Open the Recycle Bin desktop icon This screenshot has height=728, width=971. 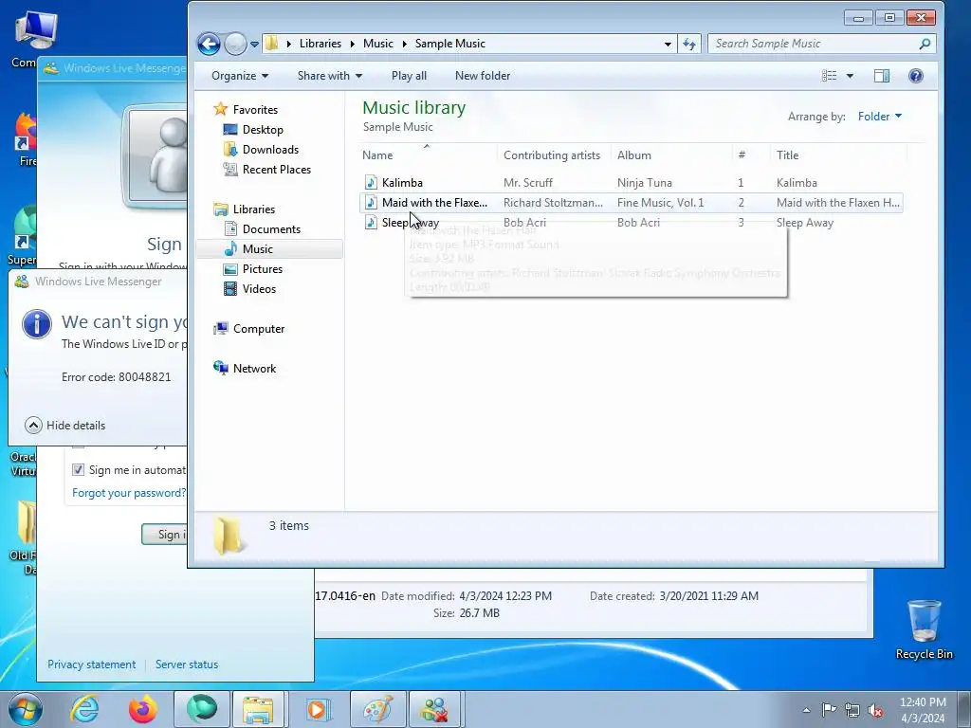coord(924,629)
